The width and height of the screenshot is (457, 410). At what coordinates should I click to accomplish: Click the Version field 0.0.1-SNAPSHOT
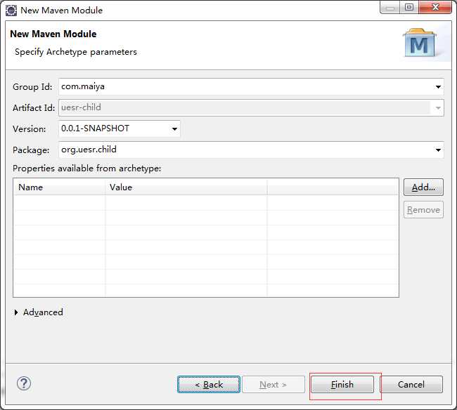[x=120, y=128]
